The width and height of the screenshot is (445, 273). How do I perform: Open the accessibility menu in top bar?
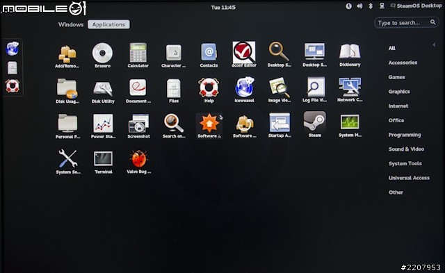348,6
